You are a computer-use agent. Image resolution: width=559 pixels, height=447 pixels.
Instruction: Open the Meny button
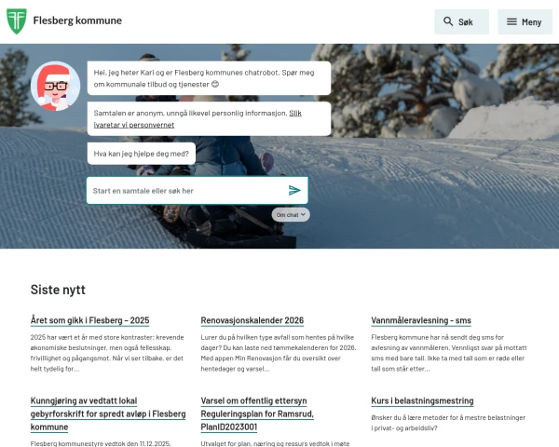click(525, 21)
